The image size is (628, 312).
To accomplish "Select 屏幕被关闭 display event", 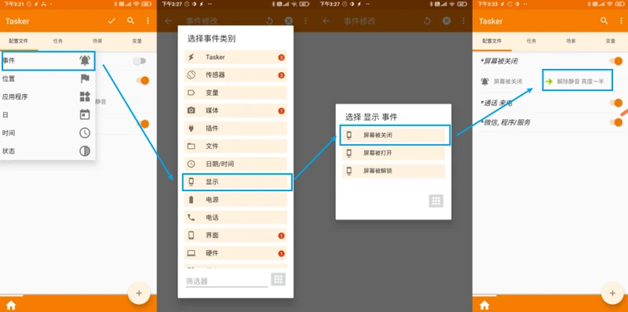I will pos(395,135).
